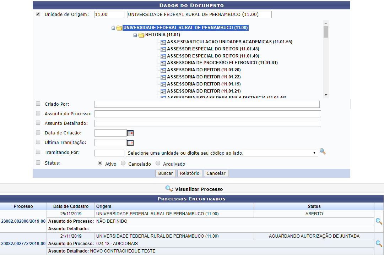Click the Cancelar button

tap(216, 173)
